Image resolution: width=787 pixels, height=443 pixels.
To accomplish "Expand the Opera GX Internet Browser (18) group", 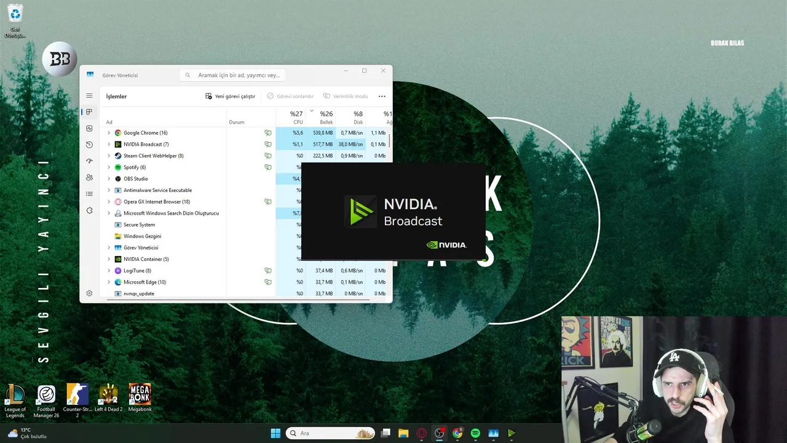I will (x=109, y=202).
